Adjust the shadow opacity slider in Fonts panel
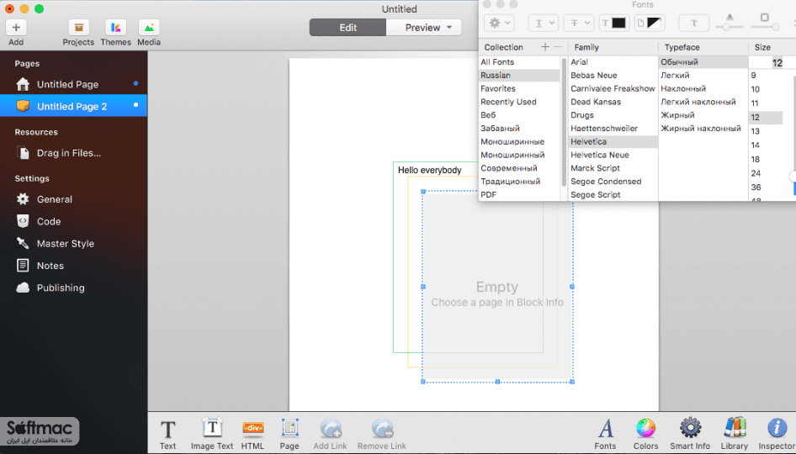Image resolution: width=796 pixels, height=454 pixels. coord(726,27)
